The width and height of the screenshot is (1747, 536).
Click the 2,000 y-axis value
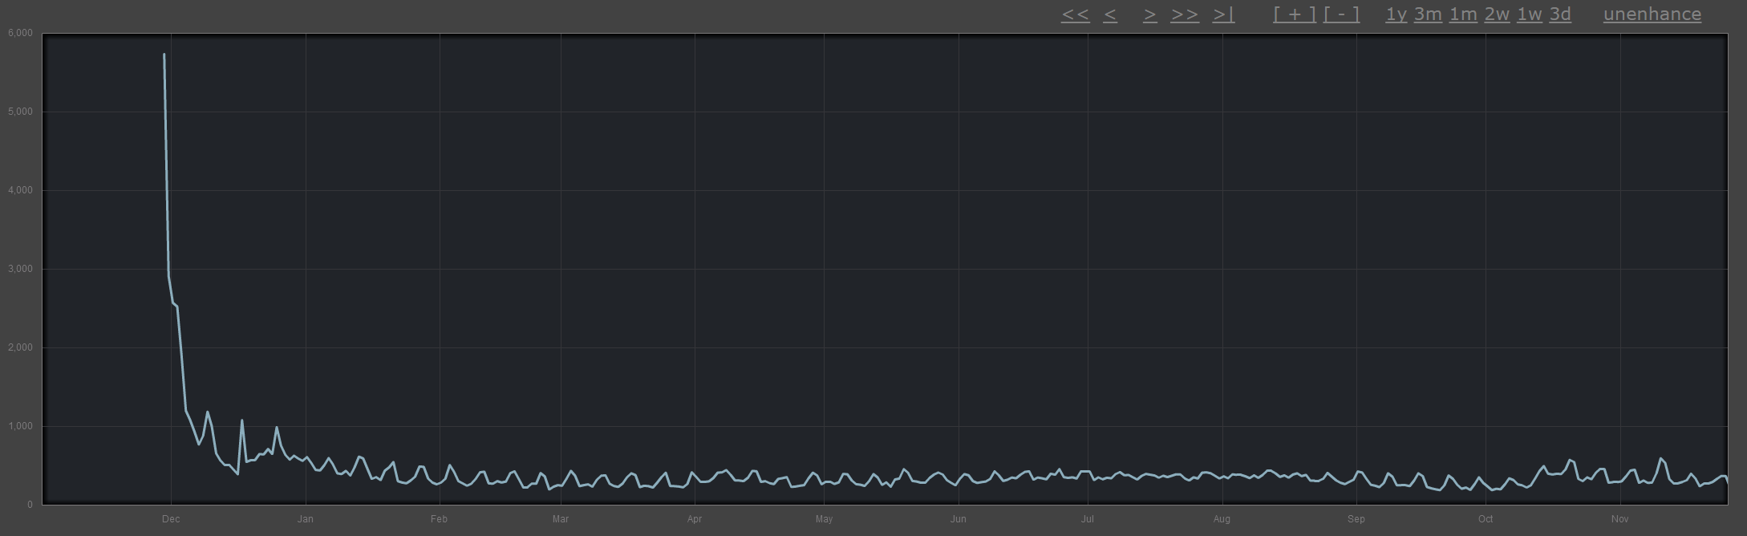click(x=20, y=347)
